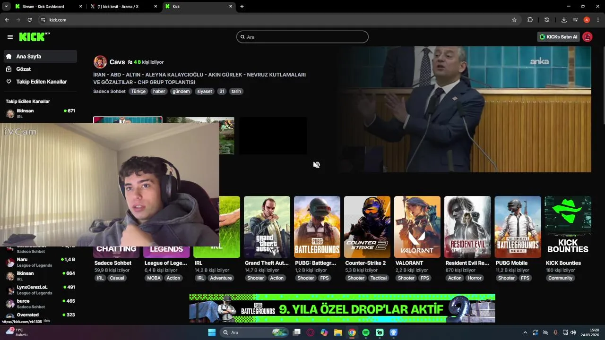Open Chrome downloads icon
Image resolution: width=605 pixels, height=340 pixels.
click(x=564, y=20)
